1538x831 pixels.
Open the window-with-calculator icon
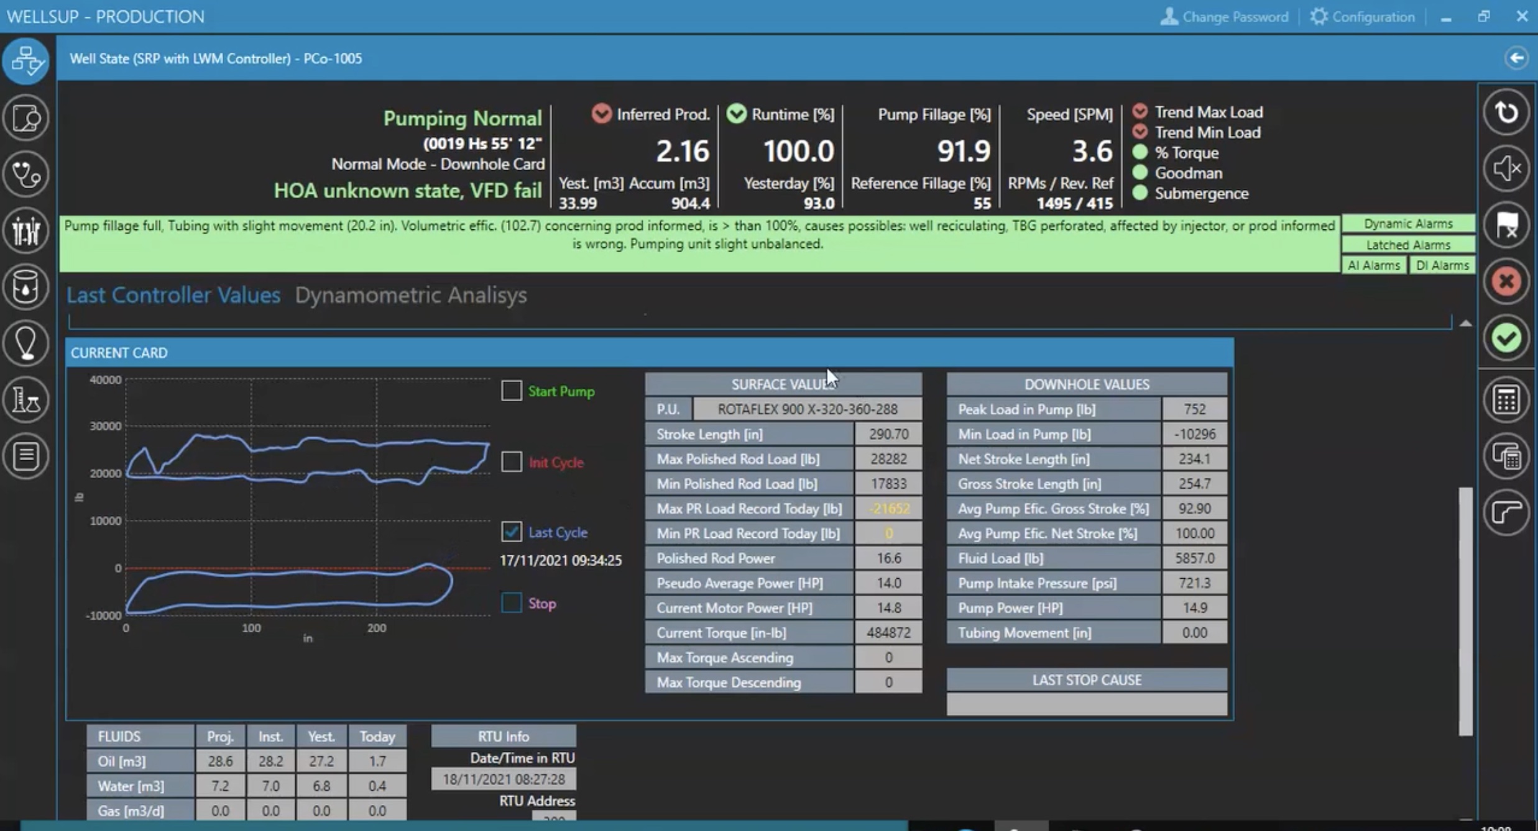[1506, 456]
